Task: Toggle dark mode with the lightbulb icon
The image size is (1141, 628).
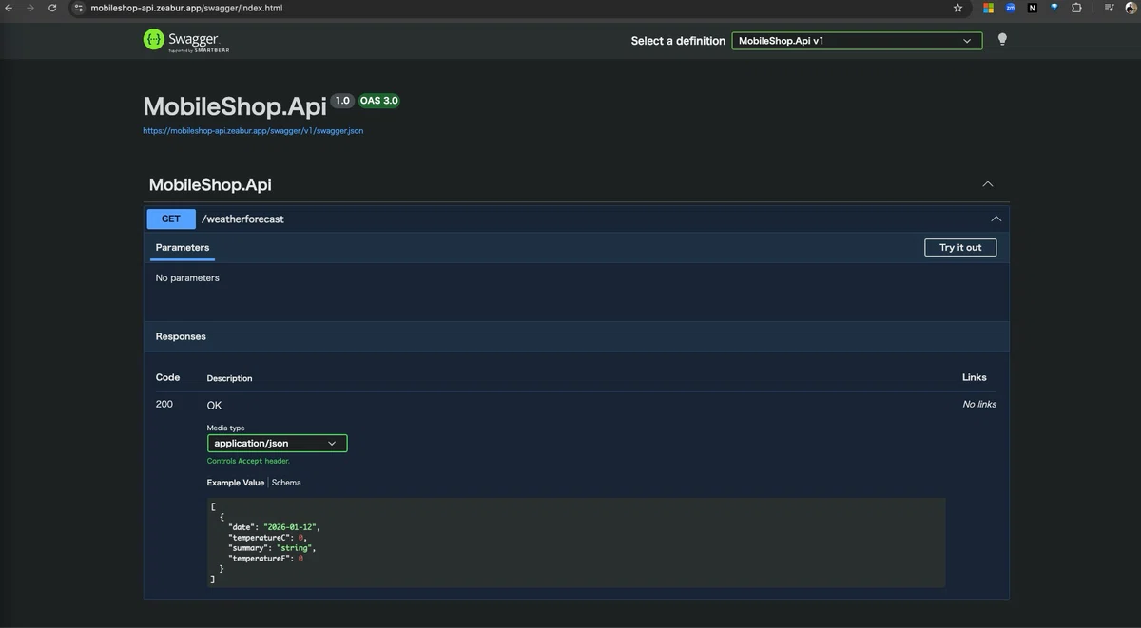Action: click(1001, 40)
